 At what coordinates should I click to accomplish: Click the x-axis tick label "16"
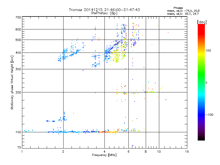(187, 152)
